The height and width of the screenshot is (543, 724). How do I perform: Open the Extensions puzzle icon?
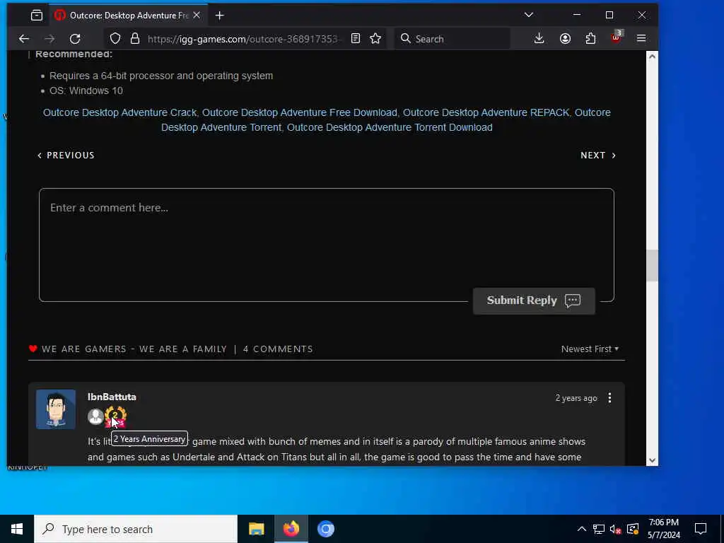pos(590,39)
